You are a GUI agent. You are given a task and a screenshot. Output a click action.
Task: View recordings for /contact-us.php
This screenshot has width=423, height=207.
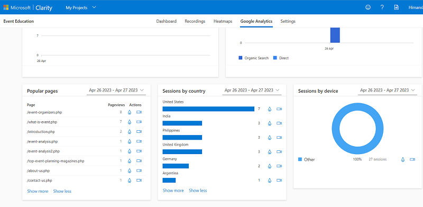click(x=139, y=180)
